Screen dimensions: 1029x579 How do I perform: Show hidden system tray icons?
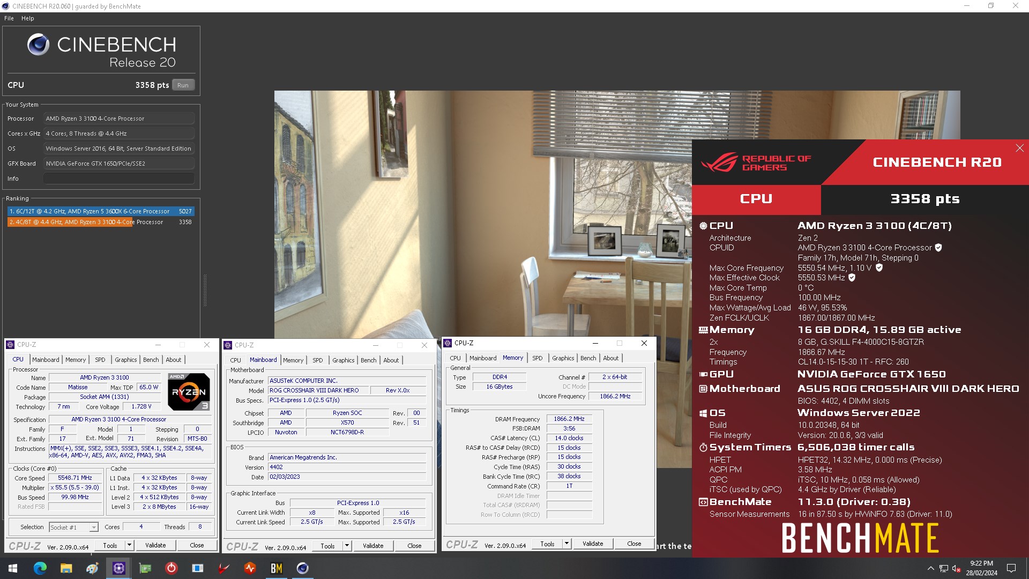point(930,568)
